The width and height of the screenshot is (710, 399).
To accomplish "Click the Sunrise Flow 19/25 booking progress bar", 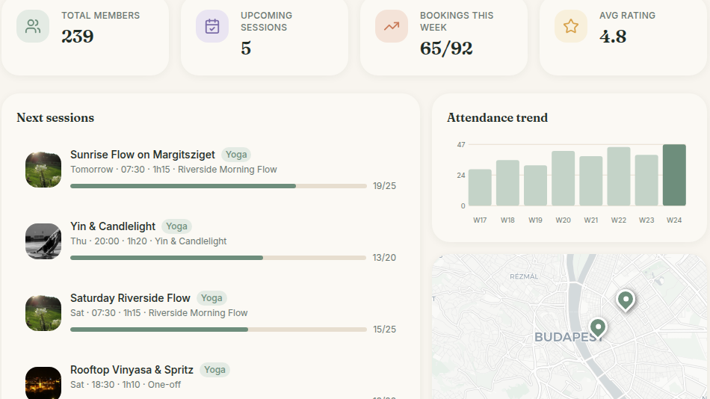I will coord(218,186).
